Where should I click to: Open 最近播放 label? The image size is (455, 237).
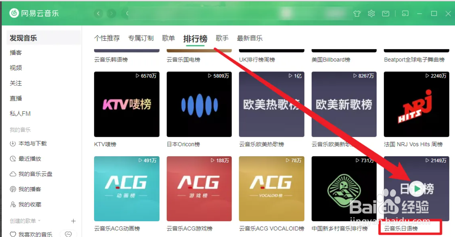(30, 159)
